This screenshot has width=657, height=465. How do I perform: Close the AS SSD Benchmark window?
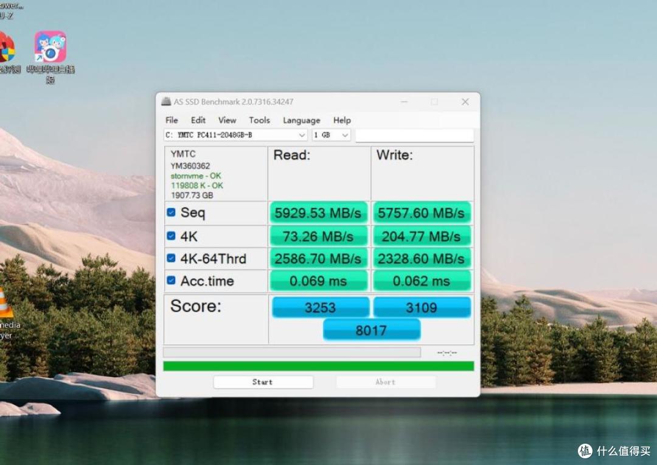tap(465, 102)
